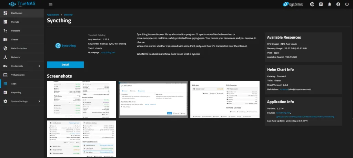Click the Apps grid icon
This screenshot has width=353, height=158.
click(6, 84)
